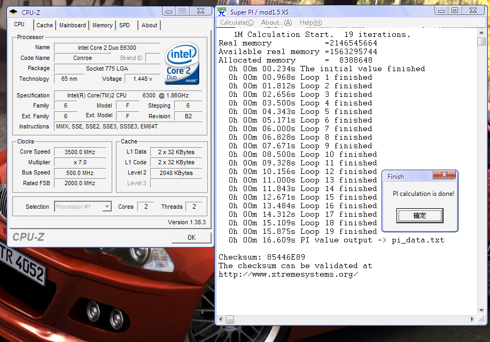This screenshot has width=490, height=342.
Task: Maximize the Super PI window
Action: (455, 11)
